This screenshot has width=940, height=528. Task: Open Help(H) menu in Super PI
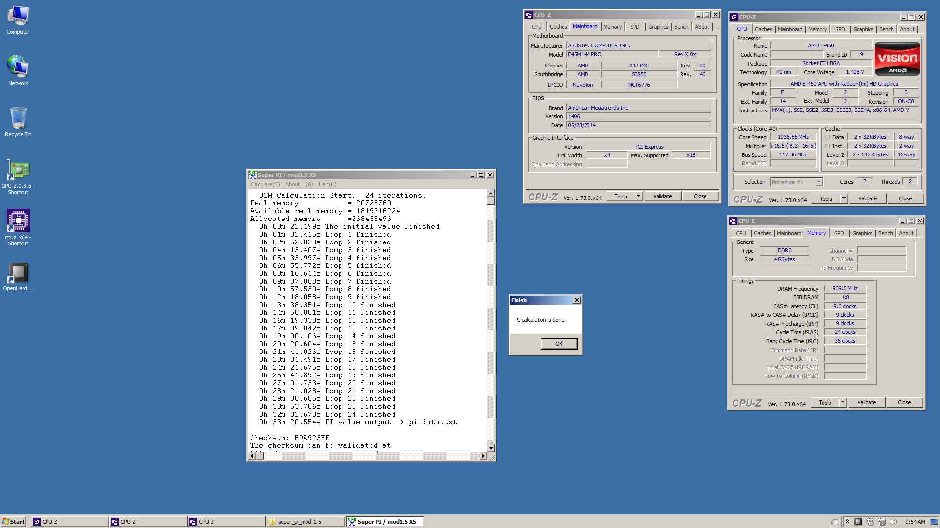pos(328,184)
